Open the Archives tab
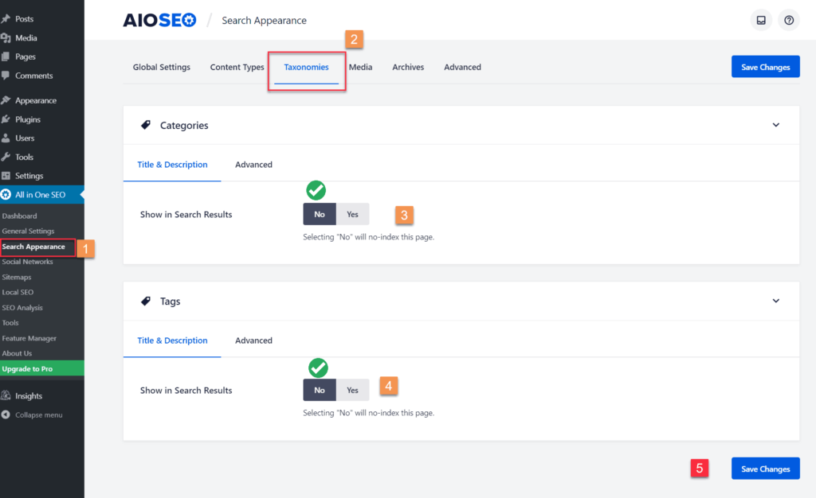 [408, 67]
